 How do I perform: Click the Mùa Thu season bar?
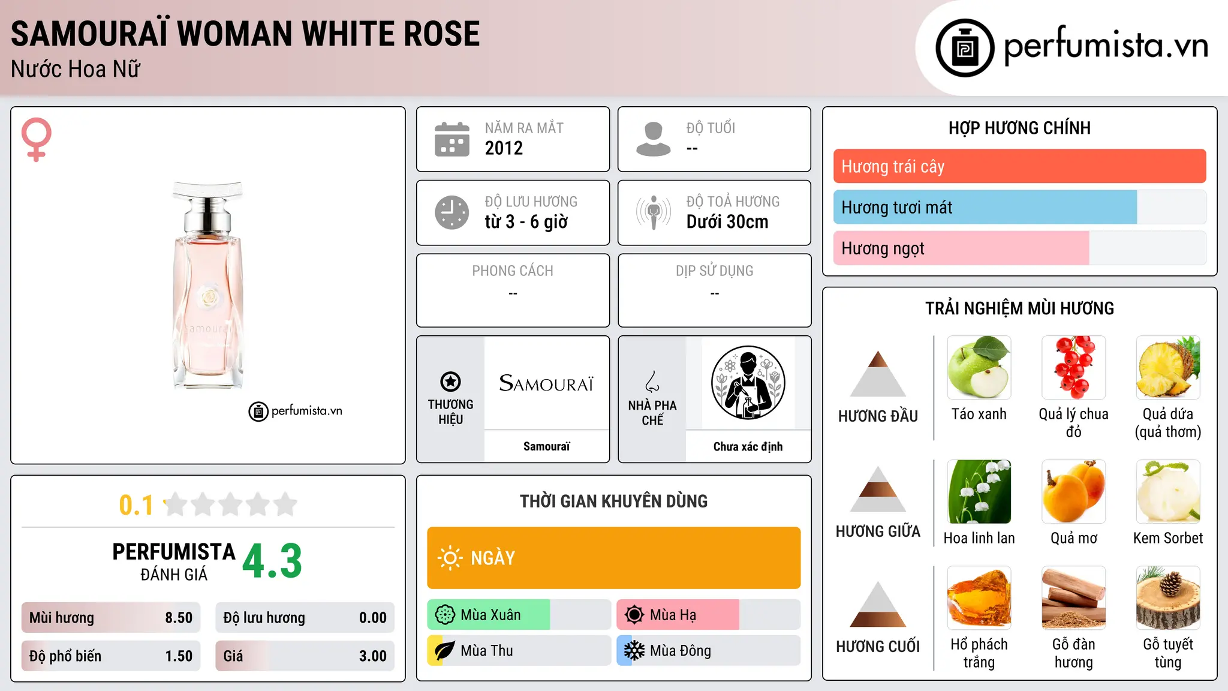click(x=519, y=651)
